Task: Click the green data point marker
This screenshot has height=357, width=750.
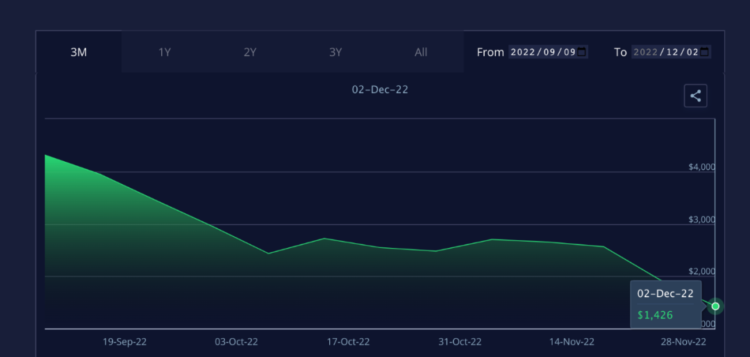Action: (715, 306)
